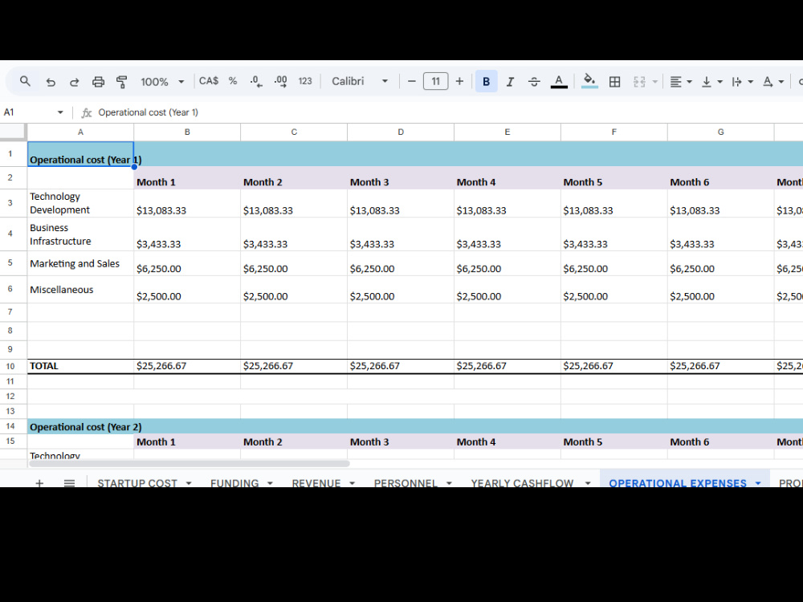Screen dimensions: 803x602
Task: Open PERSONNEL tab options arrow
Action: pyautogui.click(x=449, y=482)
